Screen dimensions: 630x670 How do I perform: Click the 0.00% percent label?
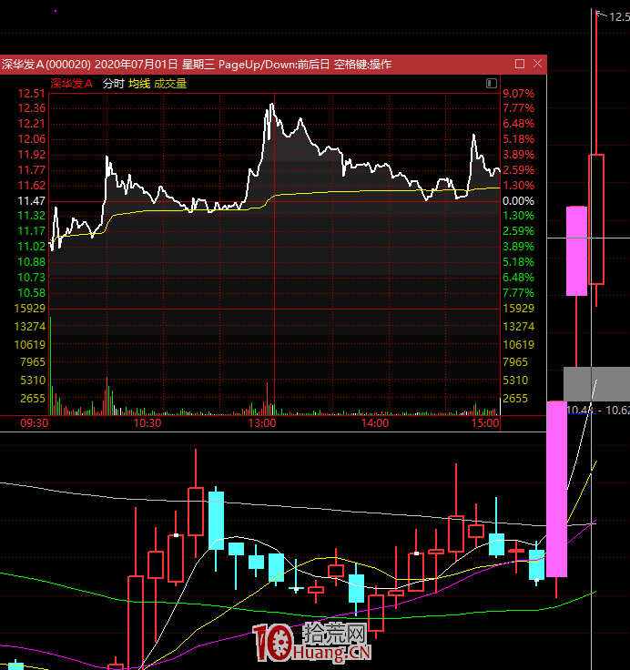518,201
